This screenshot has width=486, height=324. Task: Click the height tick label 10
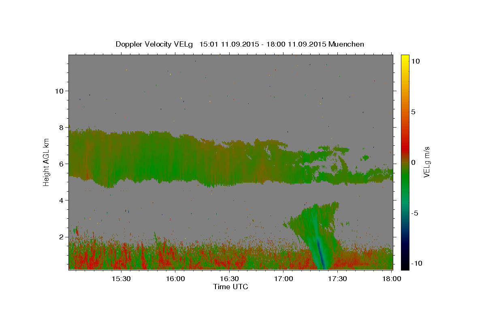click(59, 91)
